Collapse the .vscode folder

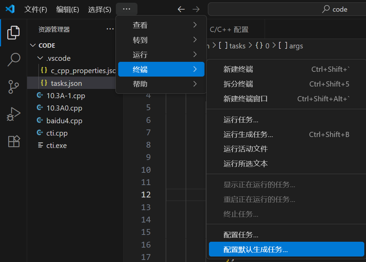pyautogui.click(x=41, y=58)
